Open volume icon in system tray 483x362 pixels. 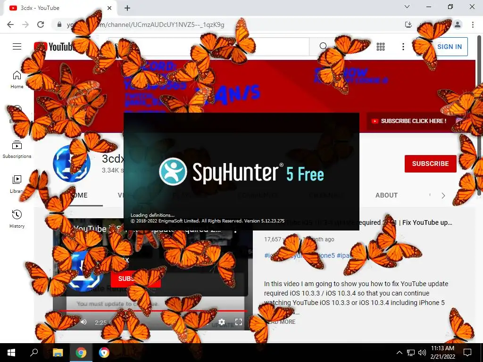point(422,353)
